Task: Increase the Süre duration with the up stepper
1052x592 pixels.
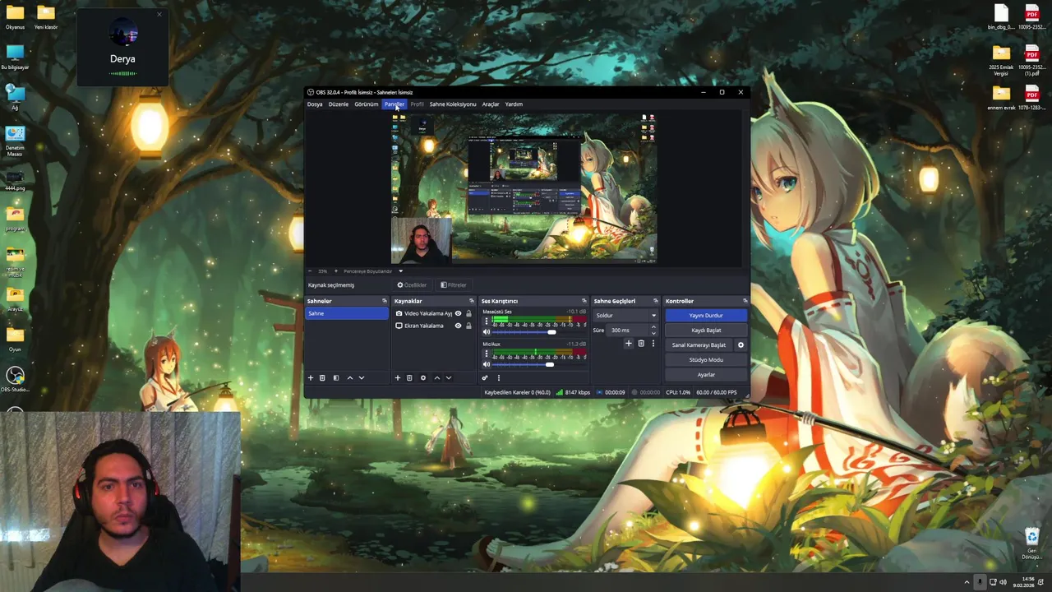Action: click(x=653, y=327)
